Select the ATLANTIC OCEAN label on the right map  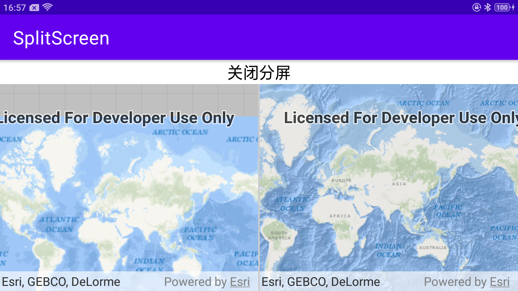tap(291, 204)
